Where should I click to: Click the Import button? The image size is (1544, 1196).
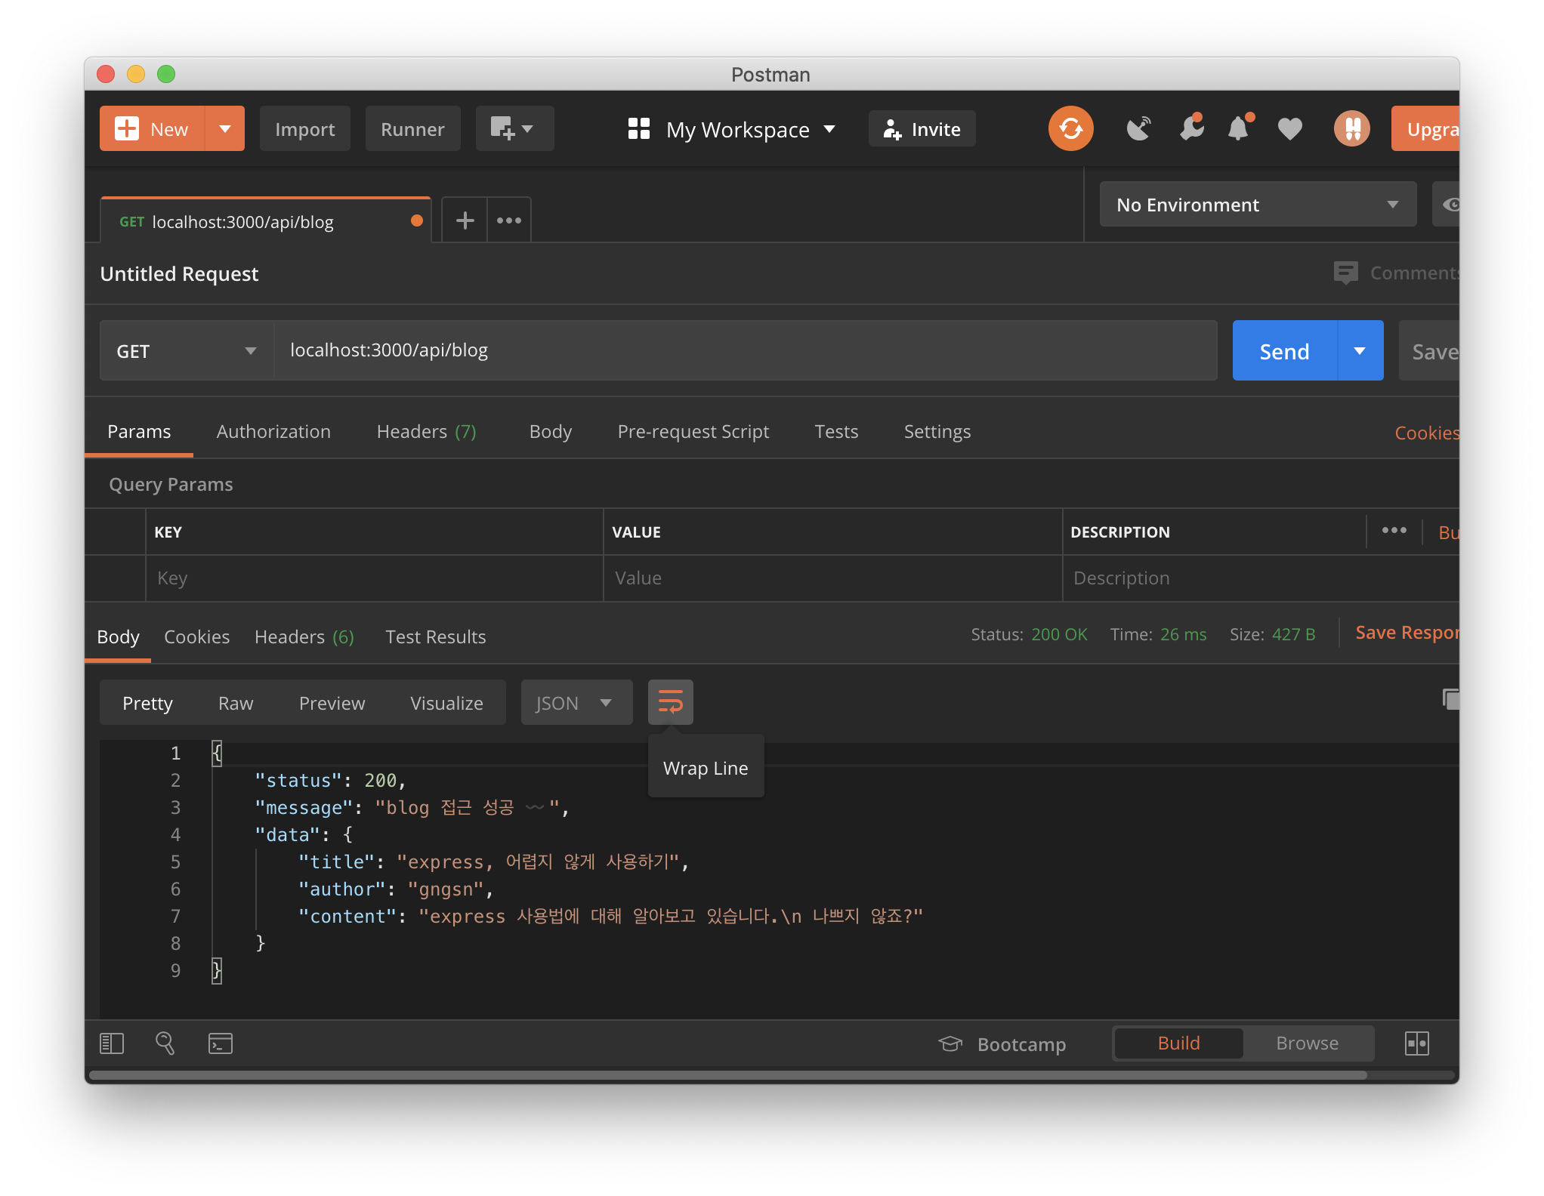click(x=304, y=129)
